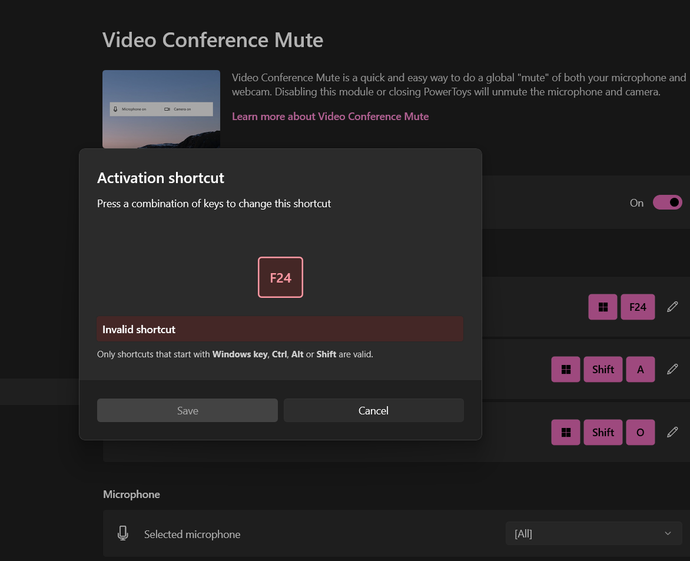Select the A key badge

[641, 369]
